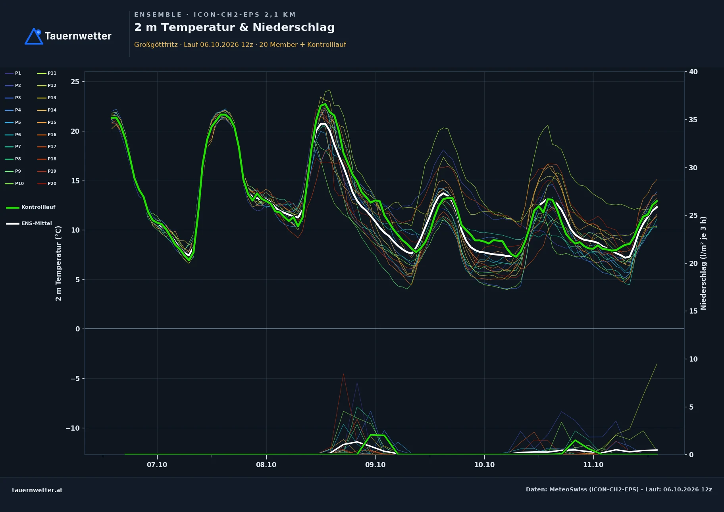
Task: Select the P4 legend entry
Action: (13, 110)
